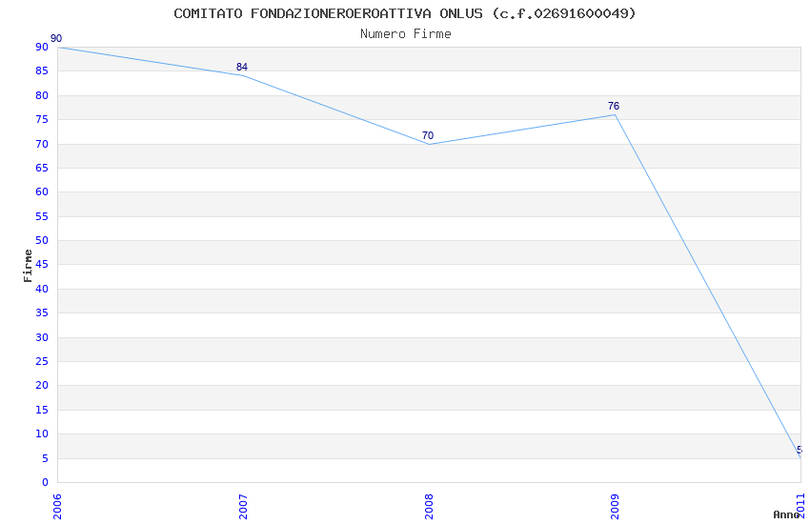
Task: Click the x-axis year label 2009
Action: tap(615, 507)
